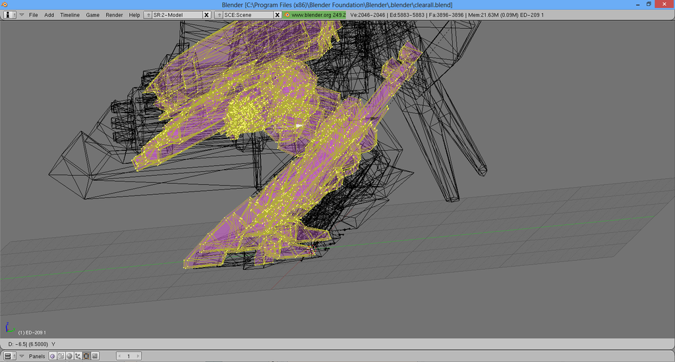The image size is (675, 362).
Task: Edit the SCE:Scene name field
Action: [x=248, y=15]
